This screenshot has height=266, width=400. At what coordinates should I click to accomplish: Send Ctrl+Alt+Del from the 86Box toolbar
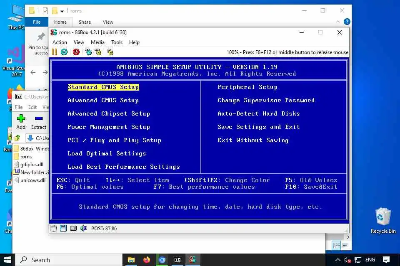[x=88, y=52]
